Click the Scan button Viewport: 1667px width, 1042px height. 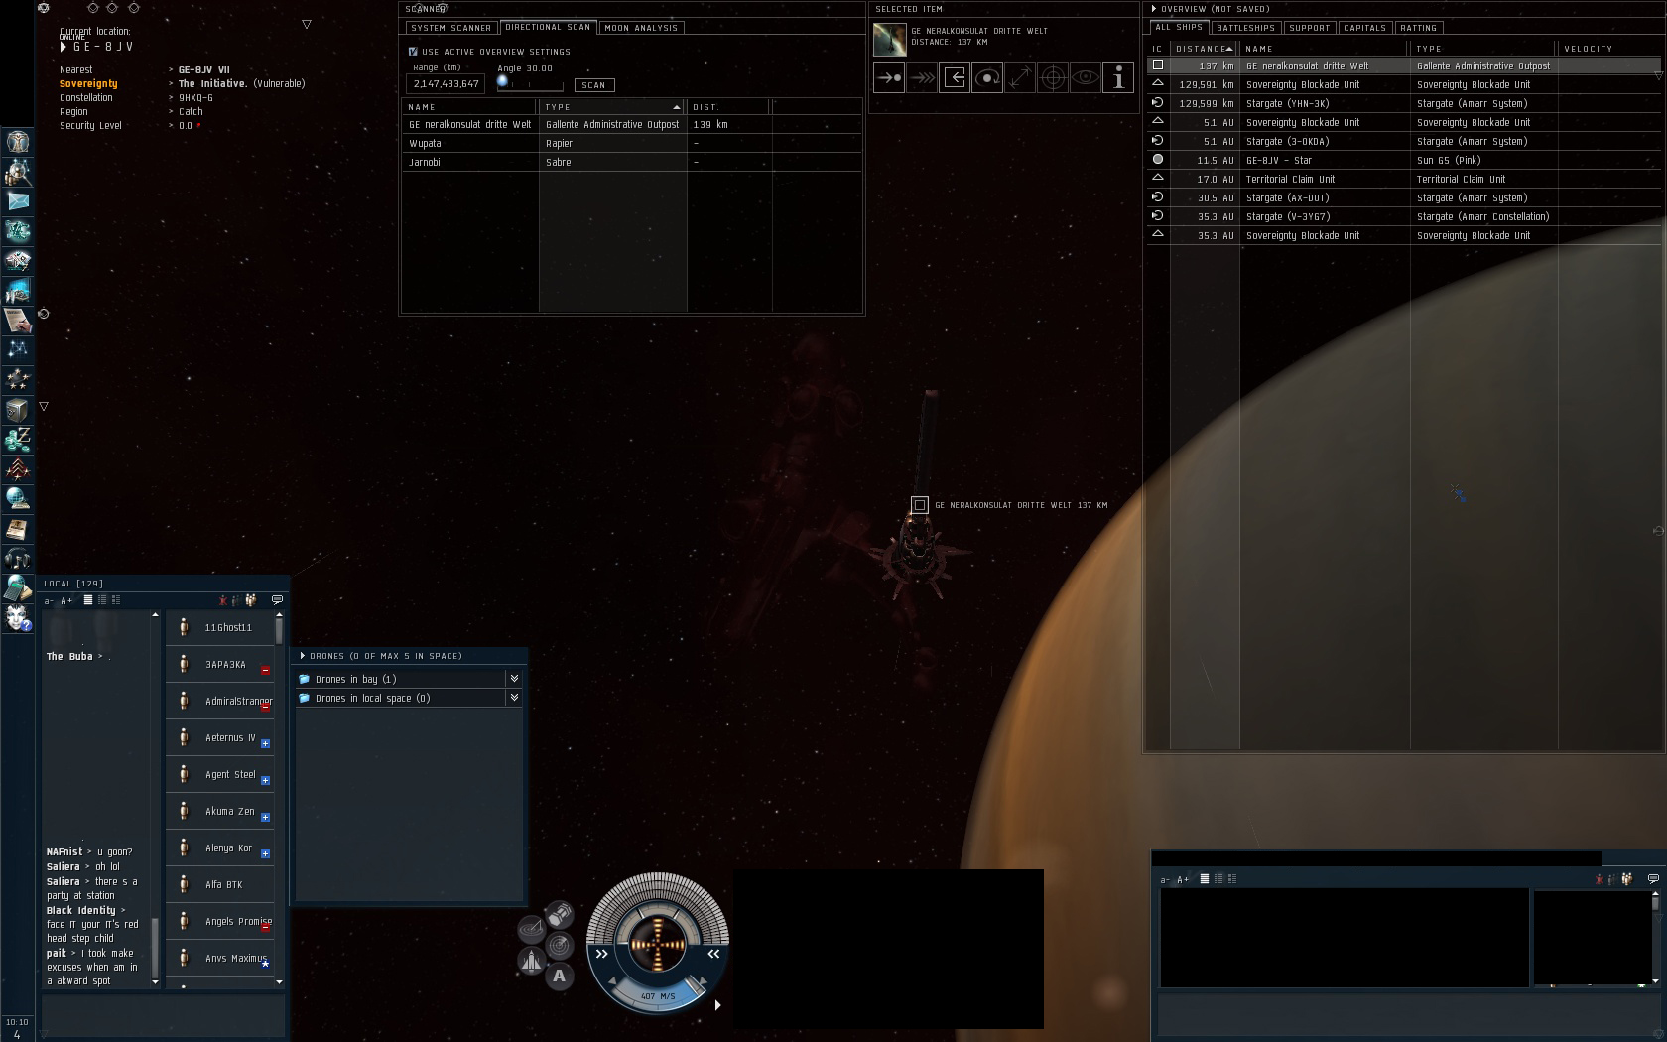point(594,85)
